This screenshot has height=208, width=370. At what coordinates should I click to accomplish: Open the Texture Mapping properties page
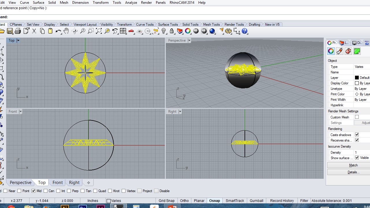tap(348, 51)
